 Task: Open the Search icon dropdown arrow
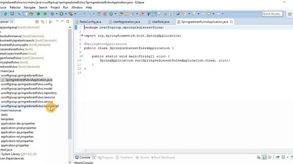coord(137,14)
